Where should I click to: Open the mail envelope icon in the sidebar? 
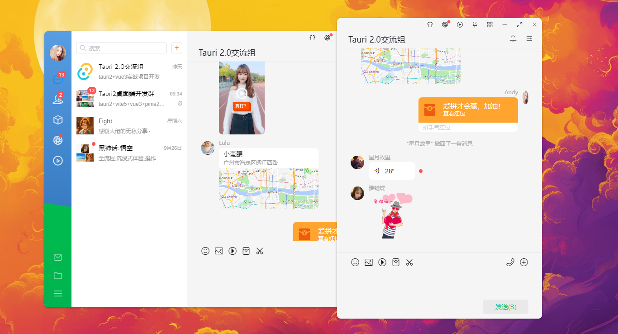pyautogui.click(x=58, y=258)
